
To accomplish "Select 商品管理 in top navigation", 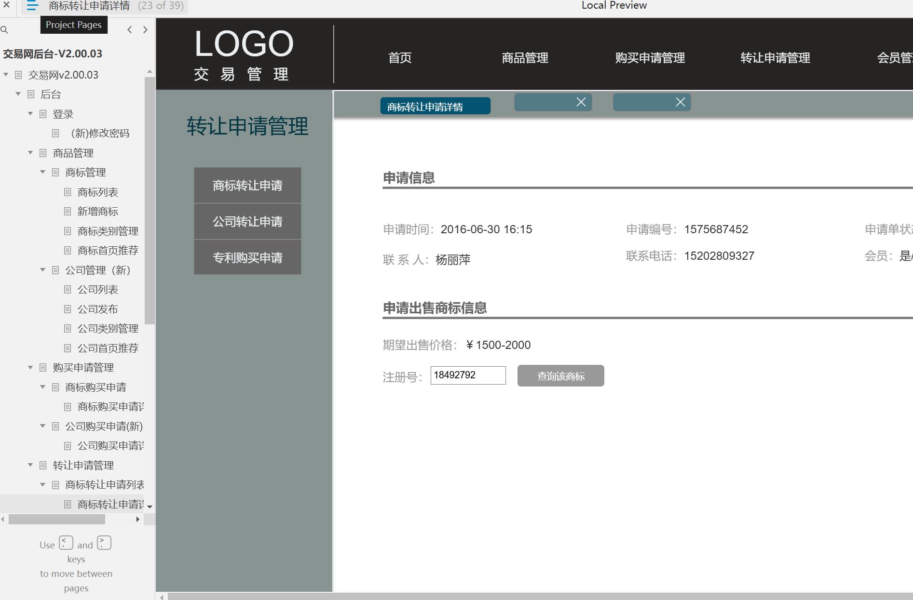I will pos(525,58).
